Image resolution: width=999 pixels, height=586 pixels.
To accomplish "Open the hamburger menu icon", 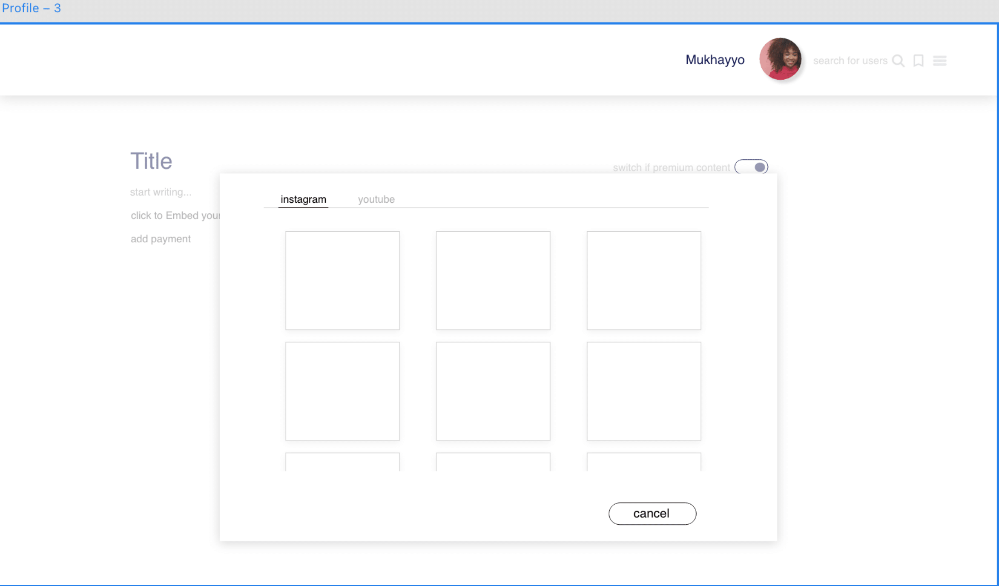I will (939, 61).
